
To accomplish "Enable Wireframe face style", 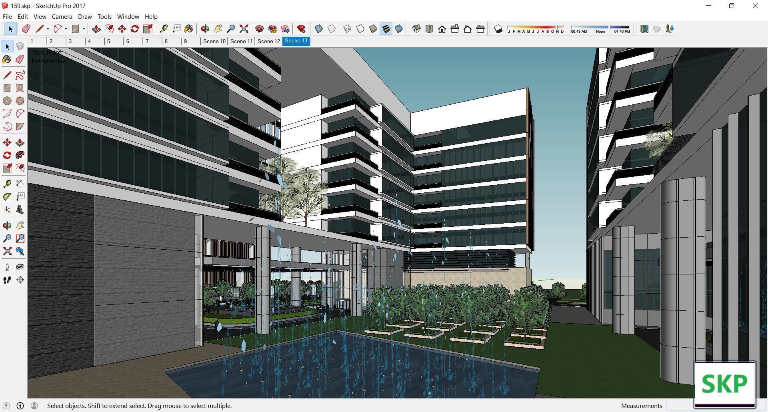I will tap(348, 29).
